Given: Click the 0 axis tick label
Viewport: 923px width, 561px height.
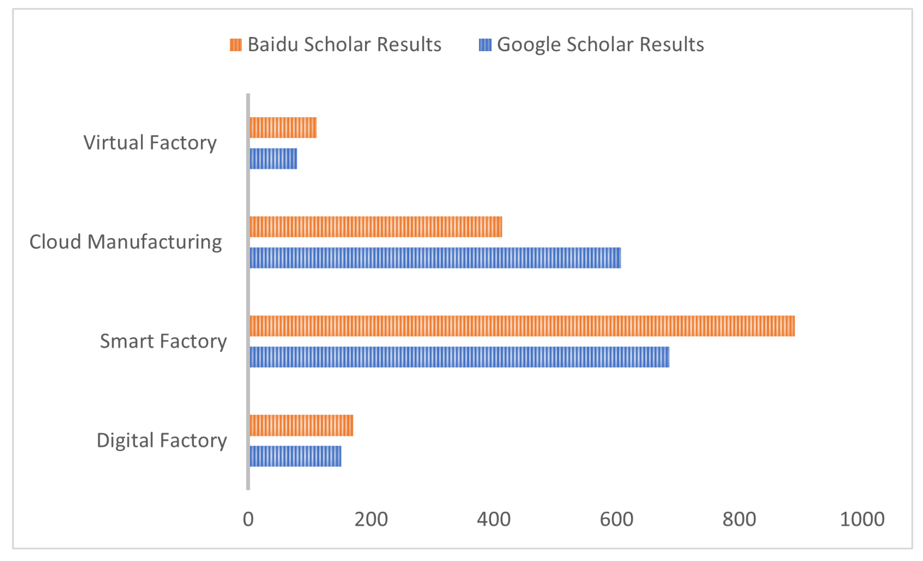Looking at the screenshot, I should (248, 520).
